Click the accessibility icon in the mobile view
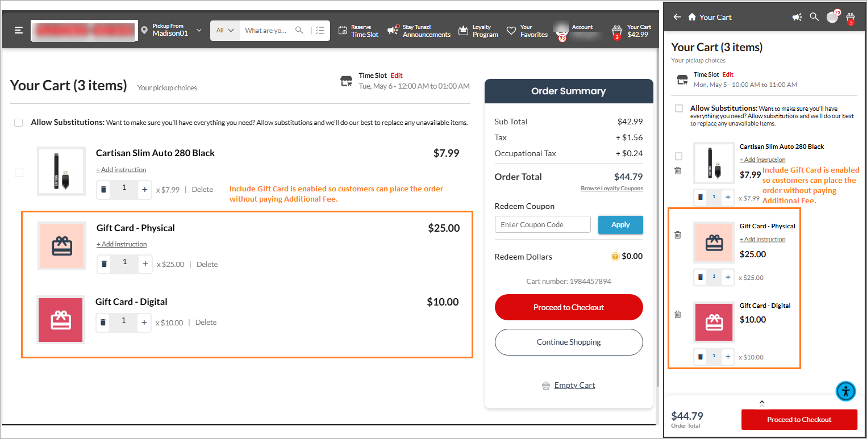This screenshot has width=867, height=439. (846, 391)
